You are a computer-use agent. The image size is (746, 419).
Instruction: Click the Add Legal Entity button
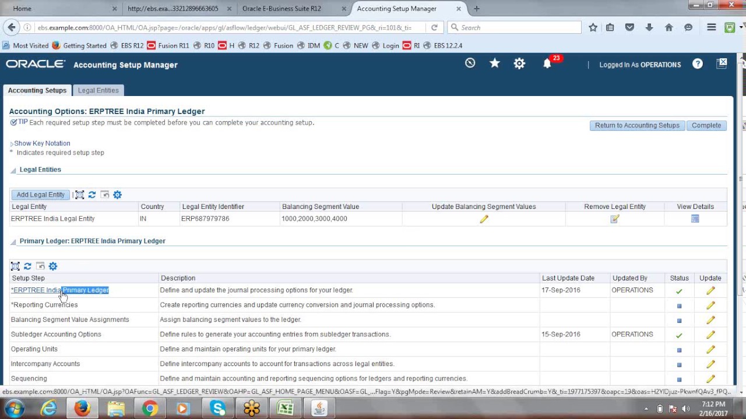(x=40, y=195)
